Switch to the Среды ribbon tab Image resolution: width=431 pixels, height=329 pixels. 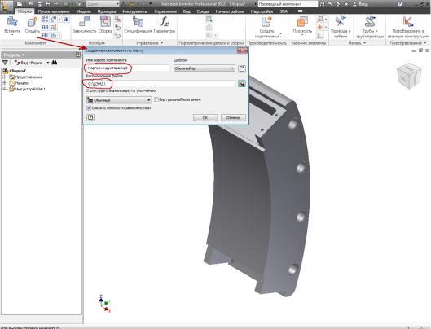pos(203,11)
